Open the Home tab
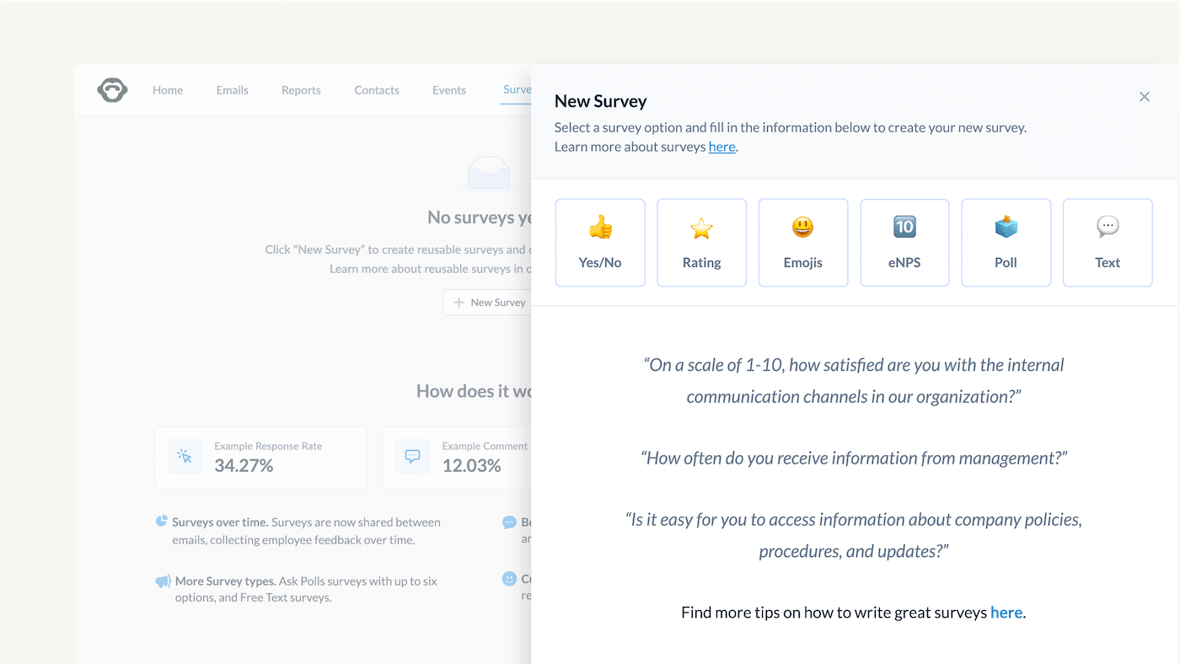This screenshot has width=1180, height=664. pos(168,90)
